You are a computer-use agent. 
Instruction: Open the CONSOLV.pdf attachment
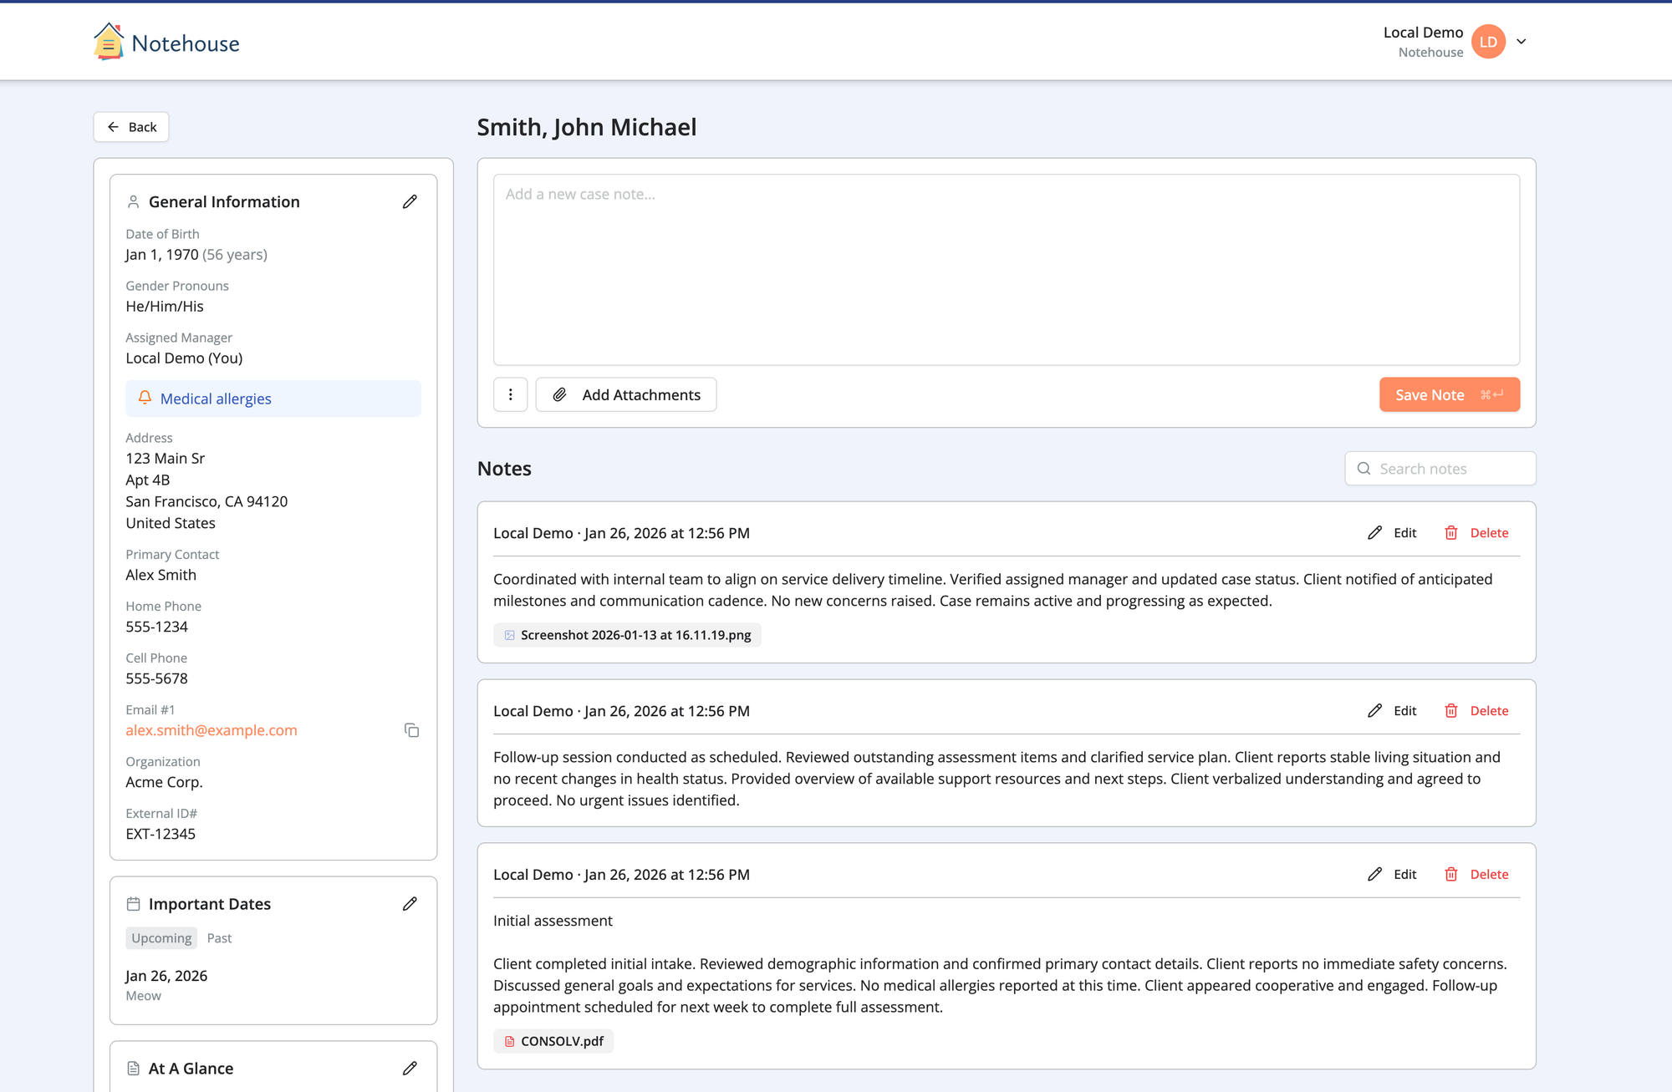[553, 1041]
